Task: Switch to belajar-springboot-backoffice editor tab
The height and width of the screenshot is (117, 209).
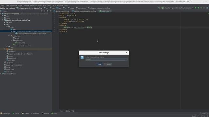Action: (84, 11)
